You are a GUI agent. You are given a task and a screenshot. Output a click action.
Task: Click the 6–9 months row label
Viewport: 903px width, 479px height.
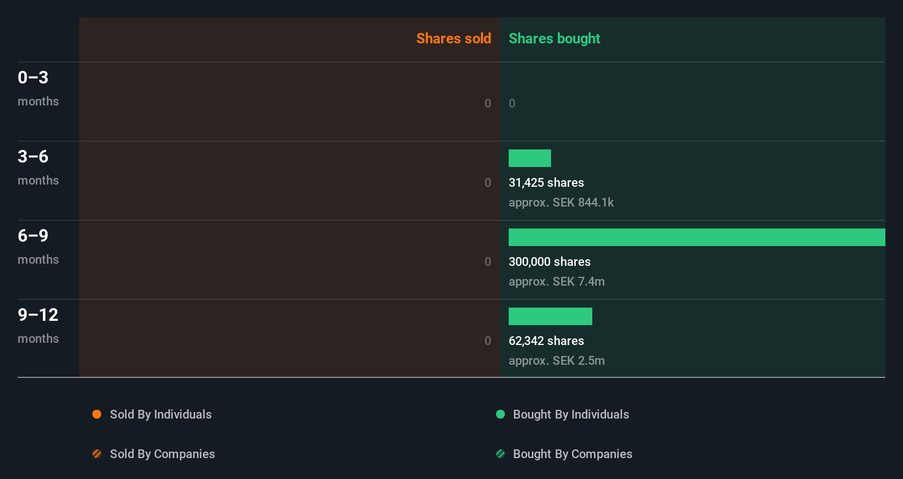[x=38, y=247]
